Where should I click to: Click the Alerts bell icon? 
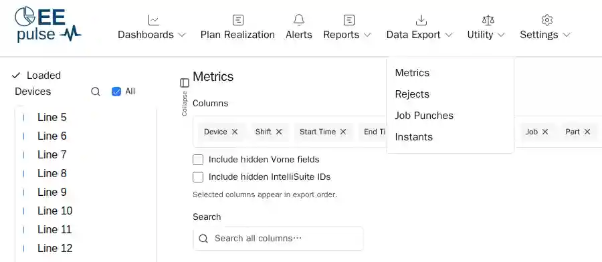click(x=299, y=20)
